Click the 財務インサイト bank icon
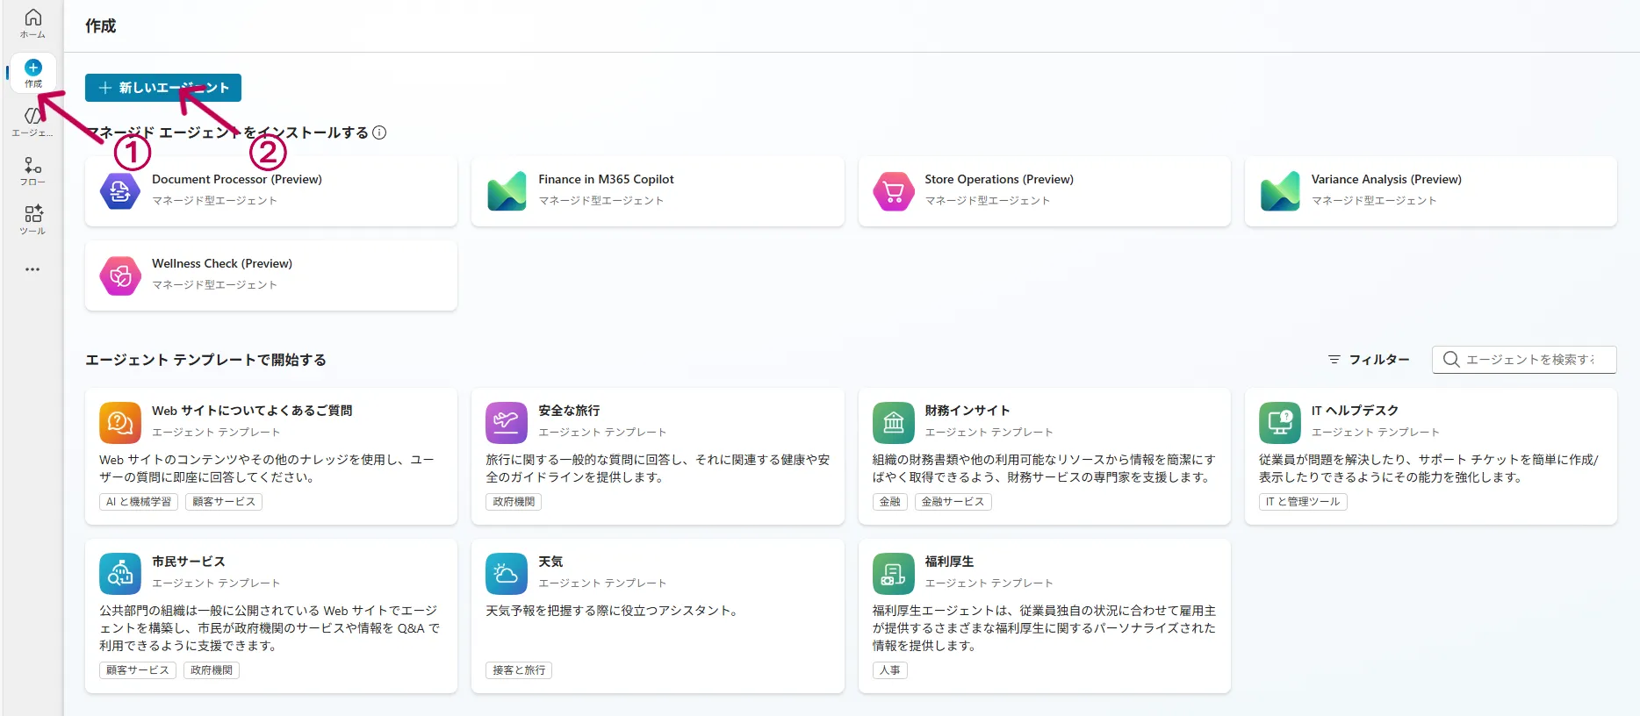Screen dimensions: 1640x716 (x=894, y=423)
